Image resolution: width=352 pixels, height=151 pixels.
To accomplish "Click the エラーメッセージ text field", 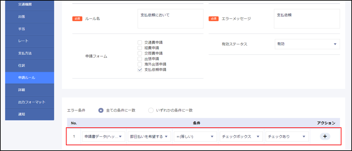I will click(x=307, y=19).
